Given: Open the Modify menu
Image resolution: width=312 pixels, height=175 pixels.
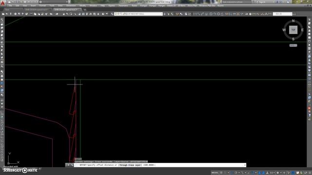Looking at the screenshot, I should (x=82, y=6).
